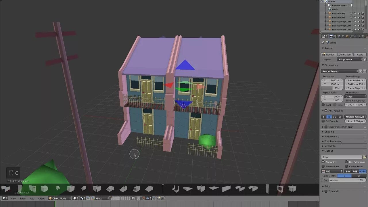Enable Sampled Motion Blur checkbox
The height and width of the screenshot is (207, 368).
coord(326,127)
